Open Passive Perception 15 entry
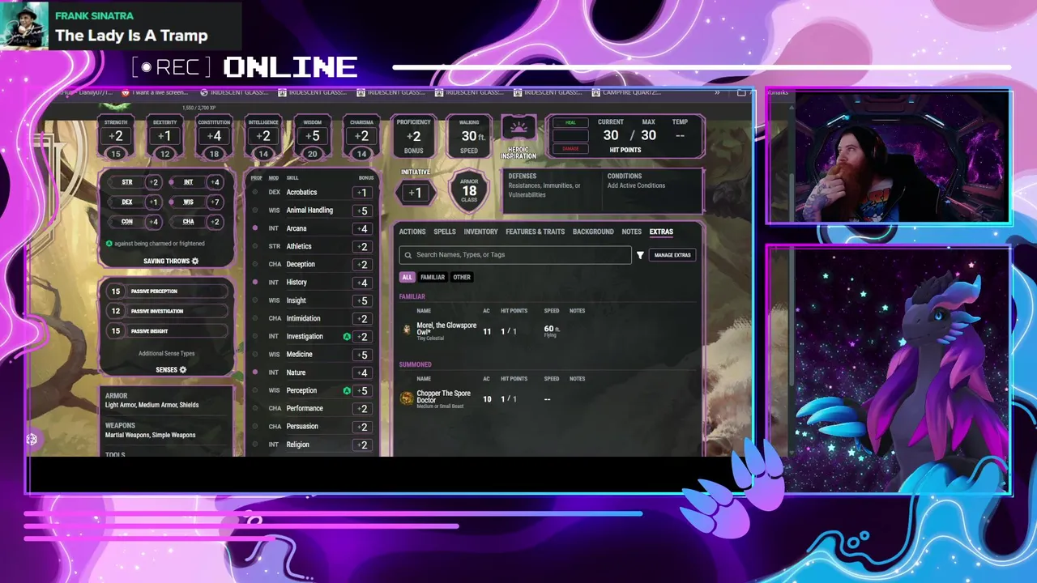Image resolution: width=1037 pixels, height=583 pixels. 167,291
